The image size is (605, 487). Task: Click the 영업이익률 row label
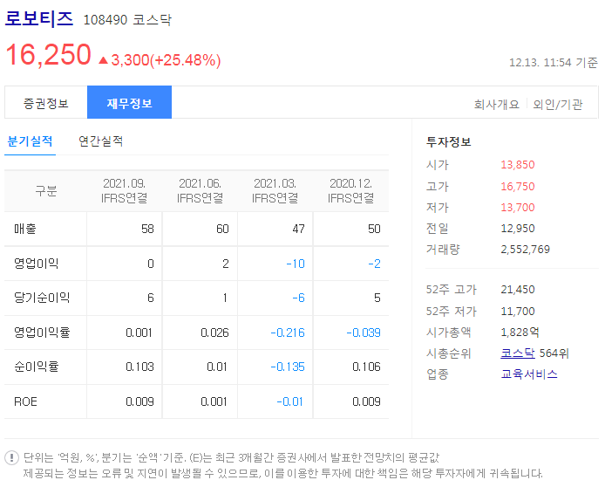pos(42,333)
